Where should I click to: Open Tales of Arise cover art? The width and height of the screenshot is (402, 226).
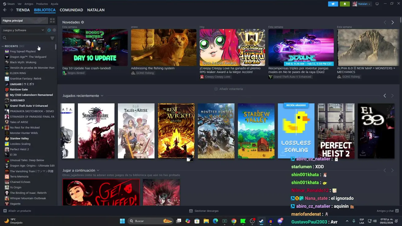136,131
